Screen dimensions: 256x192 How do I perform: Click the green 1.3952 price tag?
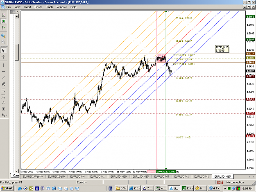pos(250,17)
